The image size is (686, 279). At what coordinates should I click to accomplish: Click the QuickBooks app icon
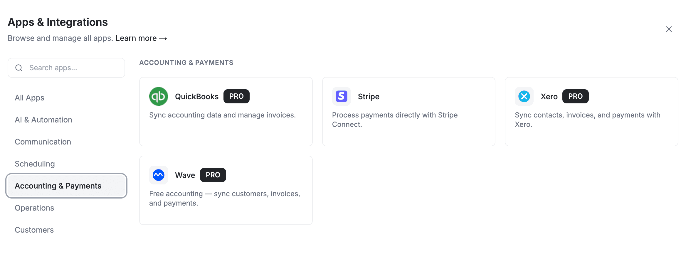coord(158,96)
